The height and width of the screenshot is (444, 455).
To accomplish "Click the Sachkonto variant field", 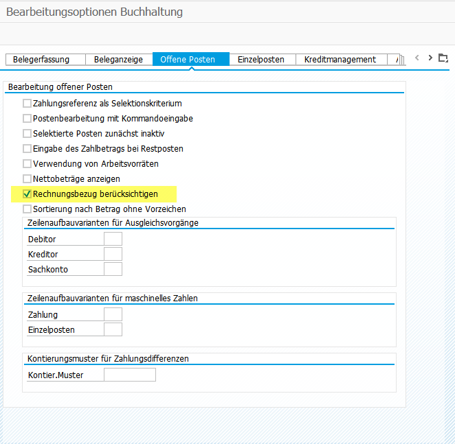I will coord(113,269).
